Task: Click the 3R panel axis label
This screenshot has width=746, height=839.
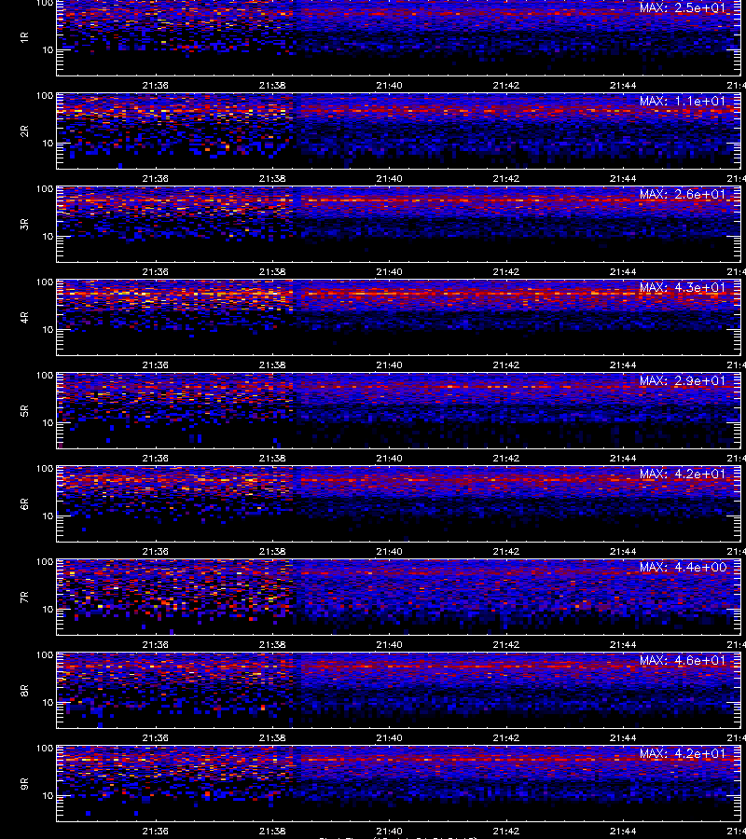Action: tap(24, 224)
